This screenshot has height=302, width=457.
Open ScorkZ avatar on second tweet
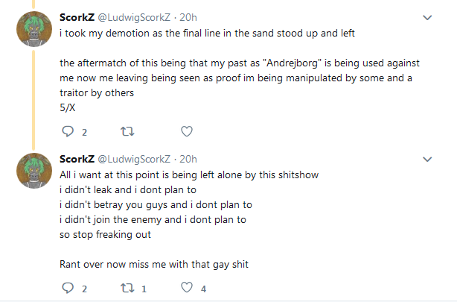34,171
